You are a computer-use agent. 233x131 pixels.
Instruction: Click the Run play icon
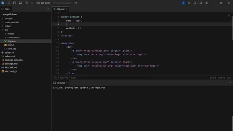[x=189, y=3]
